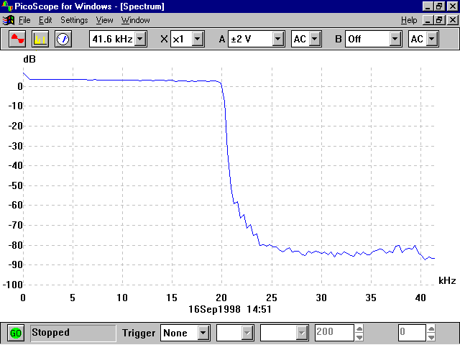Click PicoScope document icon in menu bar
The height and width of the screenshot is (345, 460).
8,20
